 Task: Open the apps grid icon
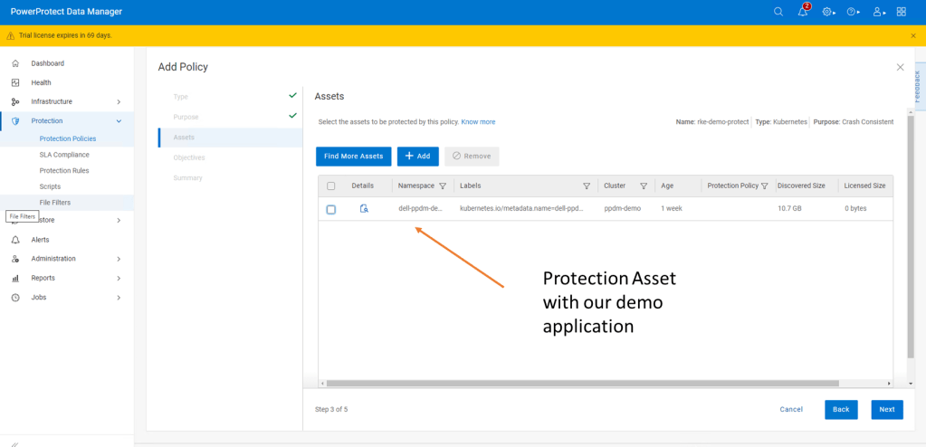[x=902, y=12]
